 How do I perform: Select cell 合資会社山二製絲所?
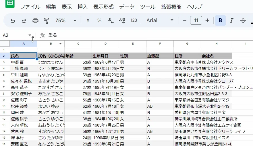tap(216, 119)
